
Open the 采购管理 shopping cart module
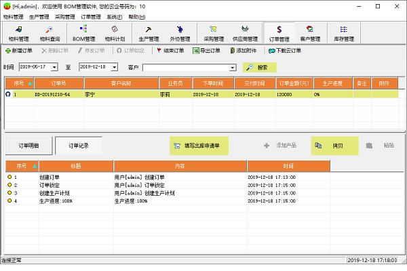[214, 33]
